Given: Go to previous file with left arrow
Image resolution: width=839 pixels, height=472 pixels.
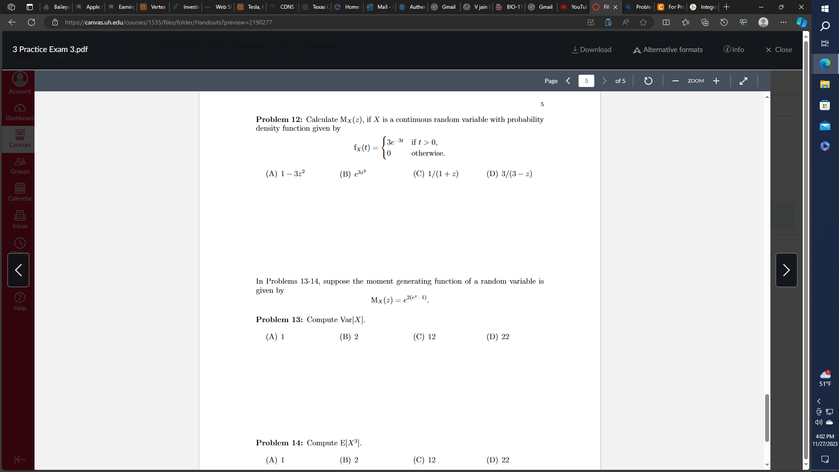Looking at the screenshot, I should 18,270.
